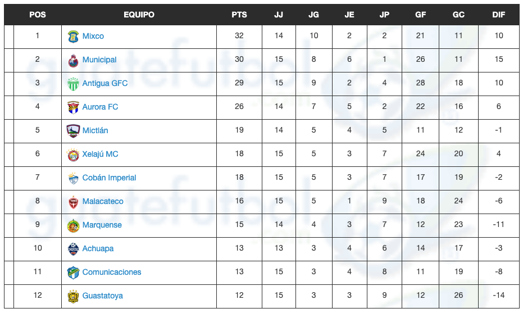Select the PTS column header

coord(239,15)
